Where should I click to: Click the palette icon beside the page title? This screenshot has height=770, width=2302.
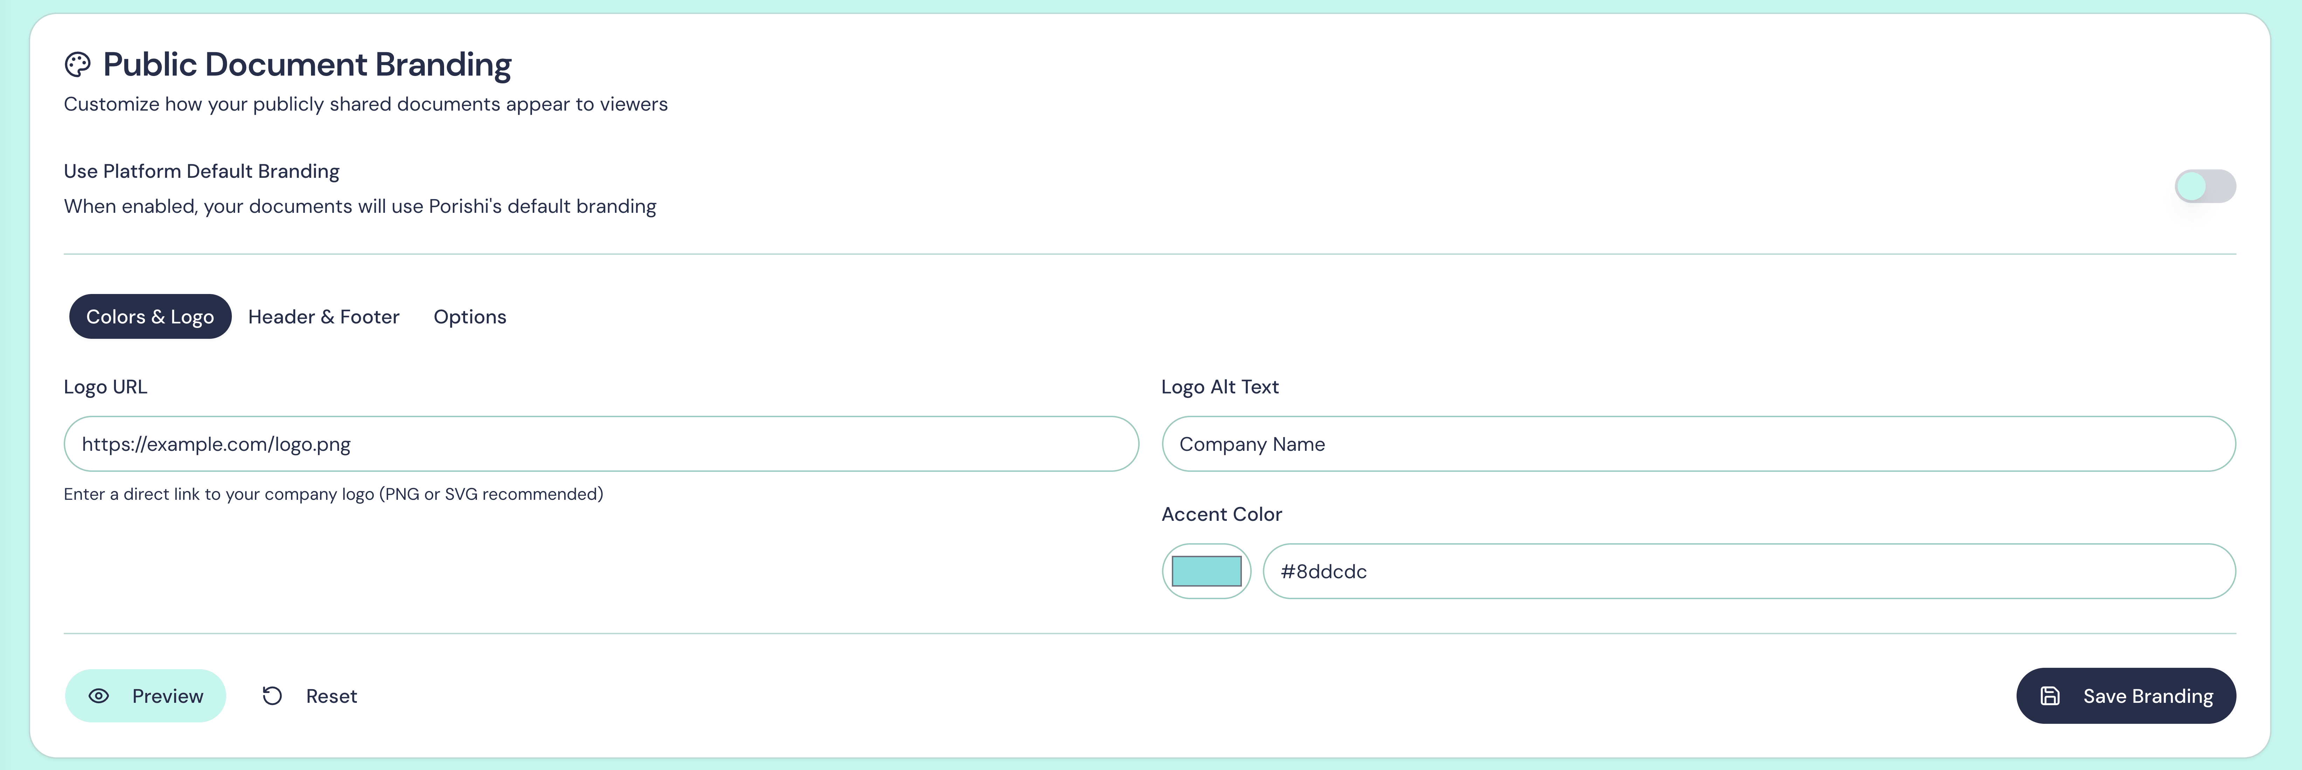78,64
